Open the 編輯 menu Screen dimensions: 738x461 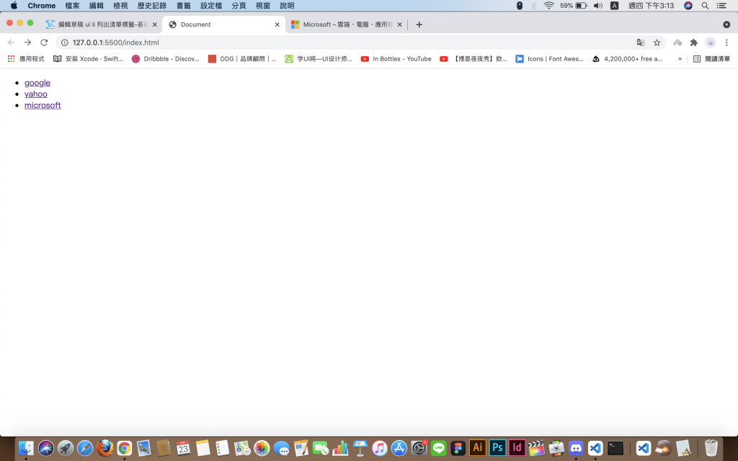click(x=96, y=6)
